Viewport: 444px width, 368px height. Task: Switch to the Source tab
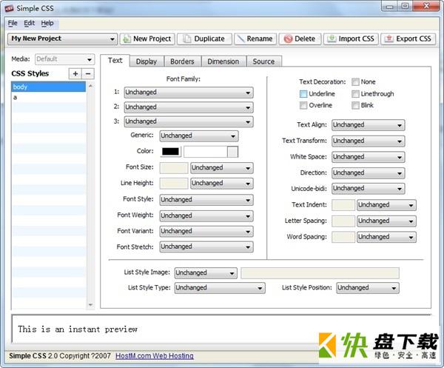coord(263,61)
